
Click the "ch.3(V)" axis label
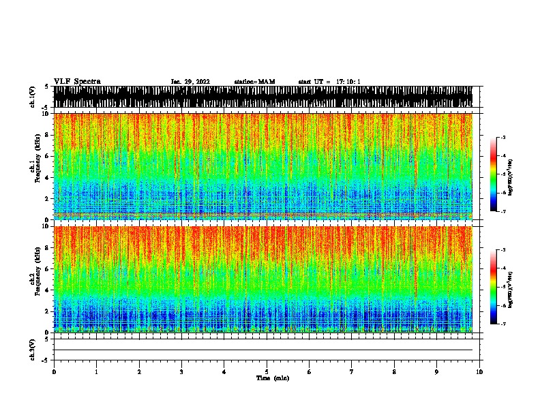point(32,350)
